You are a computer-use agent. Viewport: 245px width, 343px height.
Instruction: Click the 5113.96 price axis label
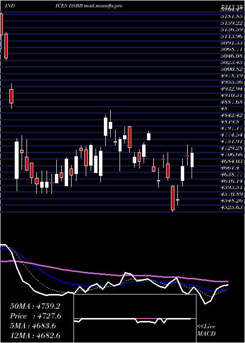point(231,36)
